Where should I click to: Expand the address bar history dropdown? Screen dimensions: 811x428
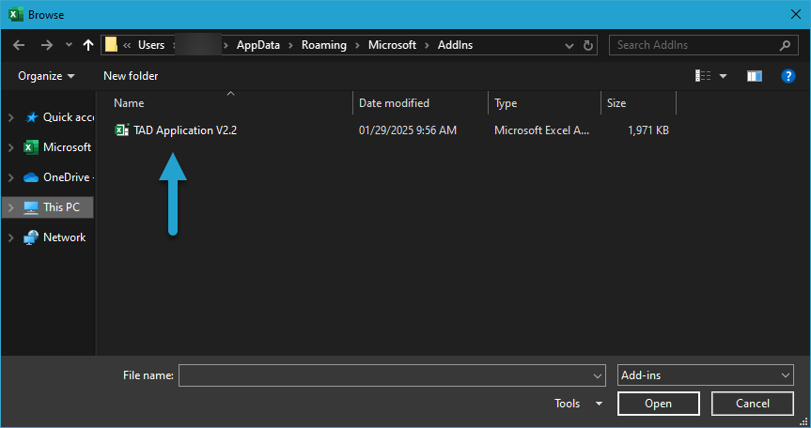pos(569,45)
